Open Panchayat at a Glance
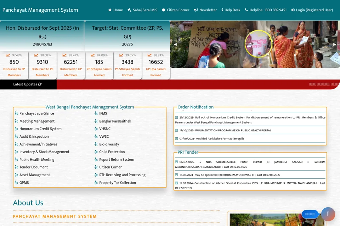The width and height of the screenshot is (340, 226). coord(36,113)
